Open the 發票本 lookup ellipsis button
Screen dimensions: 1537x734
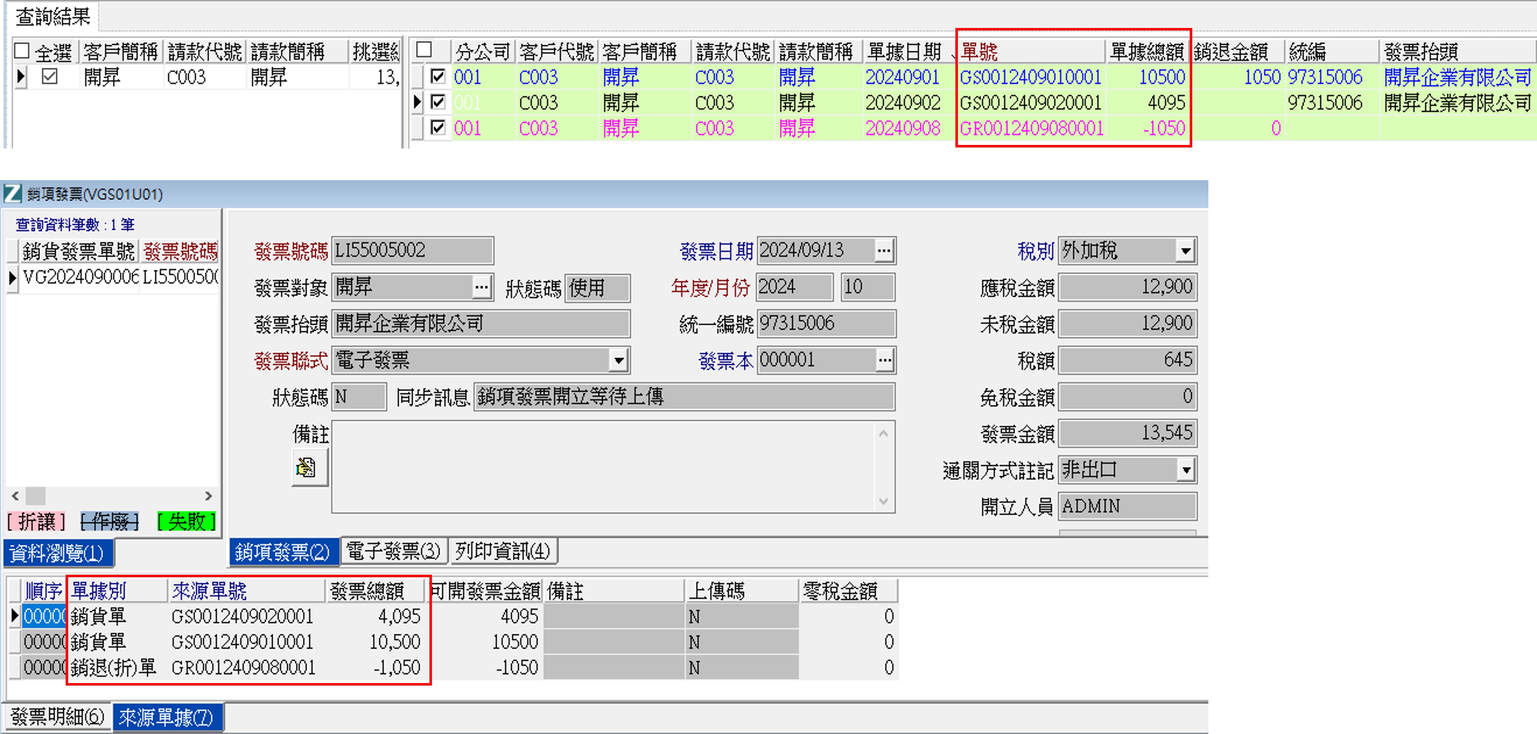pyautogui.click(x=884, y=360)
